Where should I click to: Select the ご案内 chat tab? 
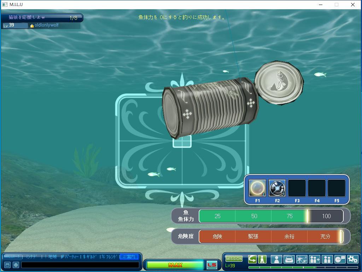pyautogui.click(x=129, y=257)
